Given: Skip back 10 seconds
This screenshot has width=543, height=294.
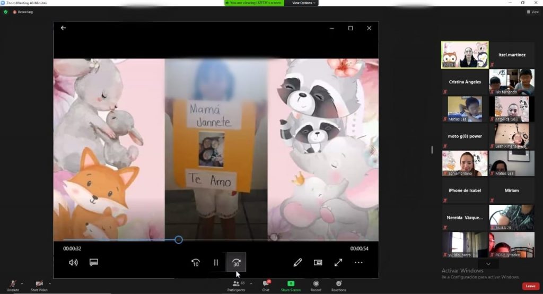Looking at the screenshot, I should [195, 263].
